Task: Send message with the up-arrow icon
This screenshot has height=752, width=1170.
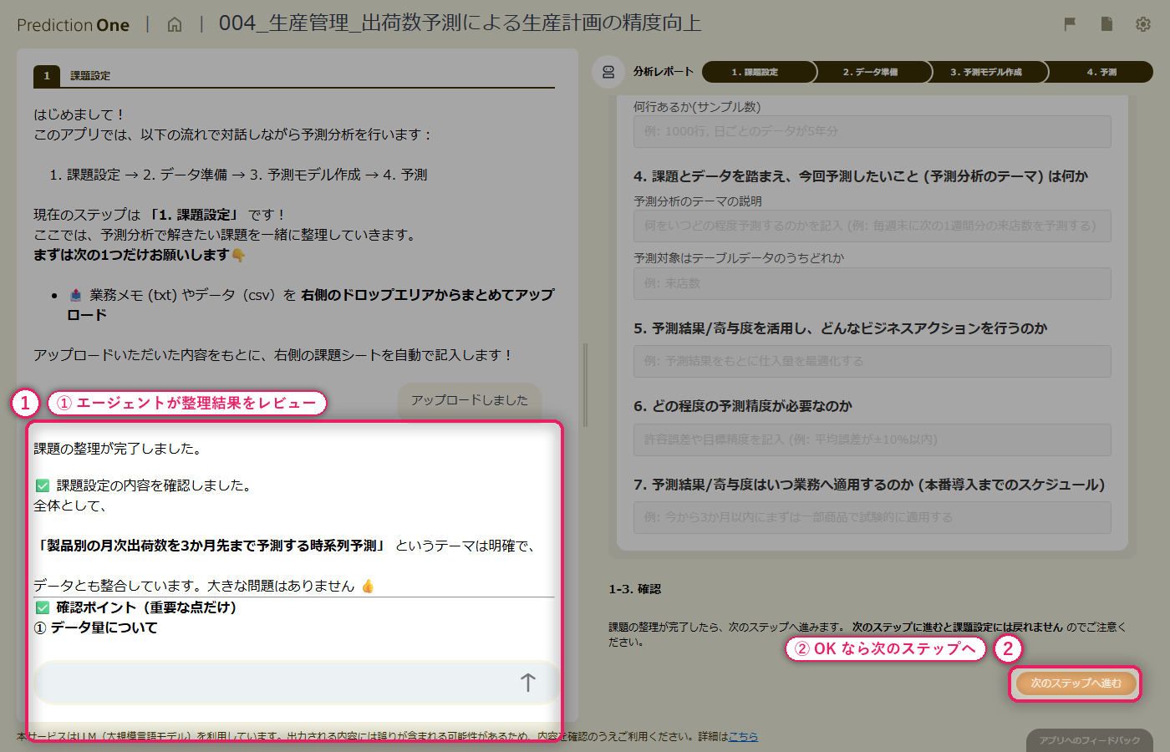Action: [x=527, y=683]
